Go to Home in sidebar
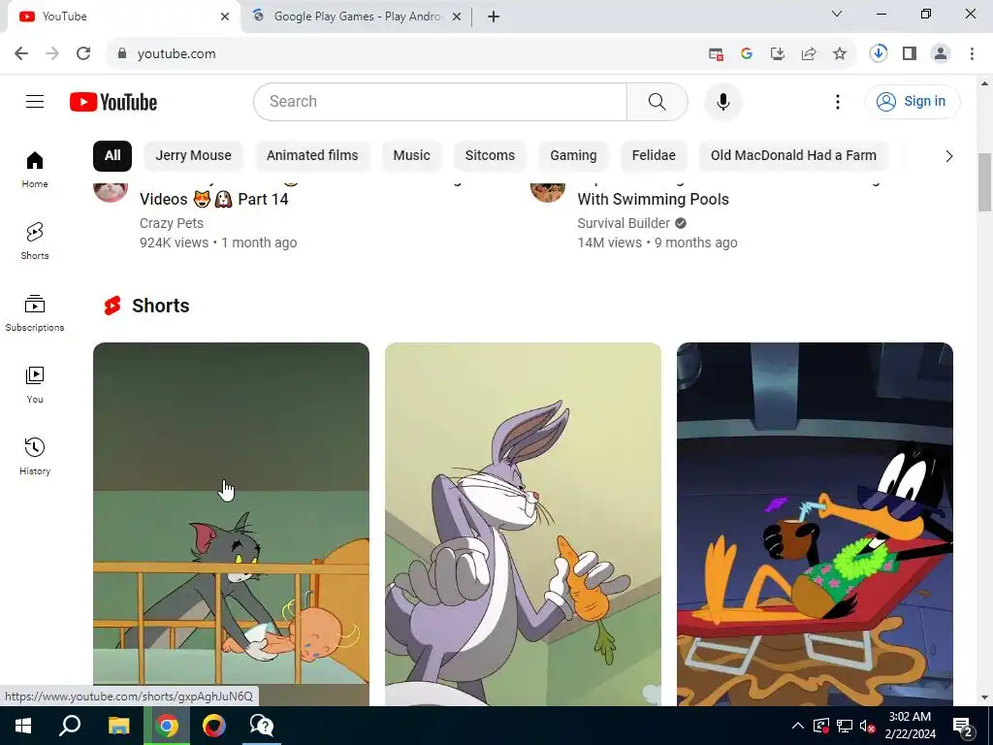Screen dimensions: 993x745 (x=35, y=170)
